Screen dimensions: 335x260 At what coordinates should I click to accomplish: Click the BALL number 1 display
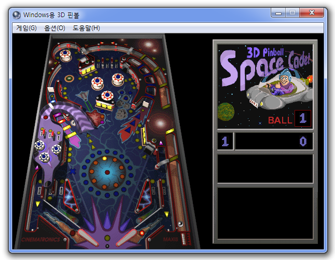tap(303, 118)
